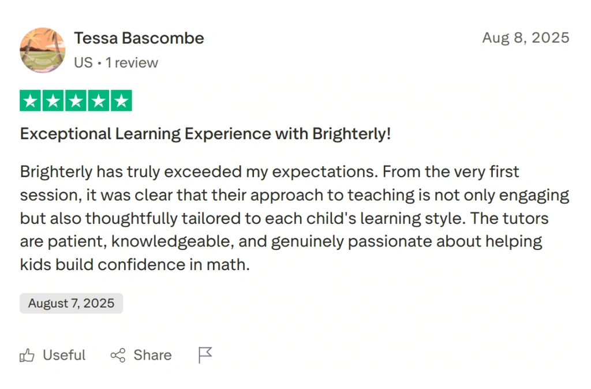Click the fifth green rating star
Image resolution: width=591 pixels, height=389 pixels.
point(122,100)
